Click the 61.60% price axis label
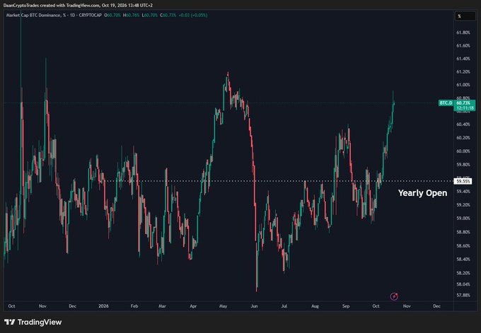The height and width of the screenshot is (333, 481). (x=463, y=45)
